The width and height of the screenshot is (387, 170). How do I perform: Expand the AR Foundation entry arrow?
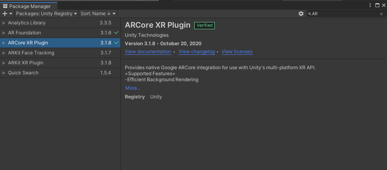(x=4, y=33)
